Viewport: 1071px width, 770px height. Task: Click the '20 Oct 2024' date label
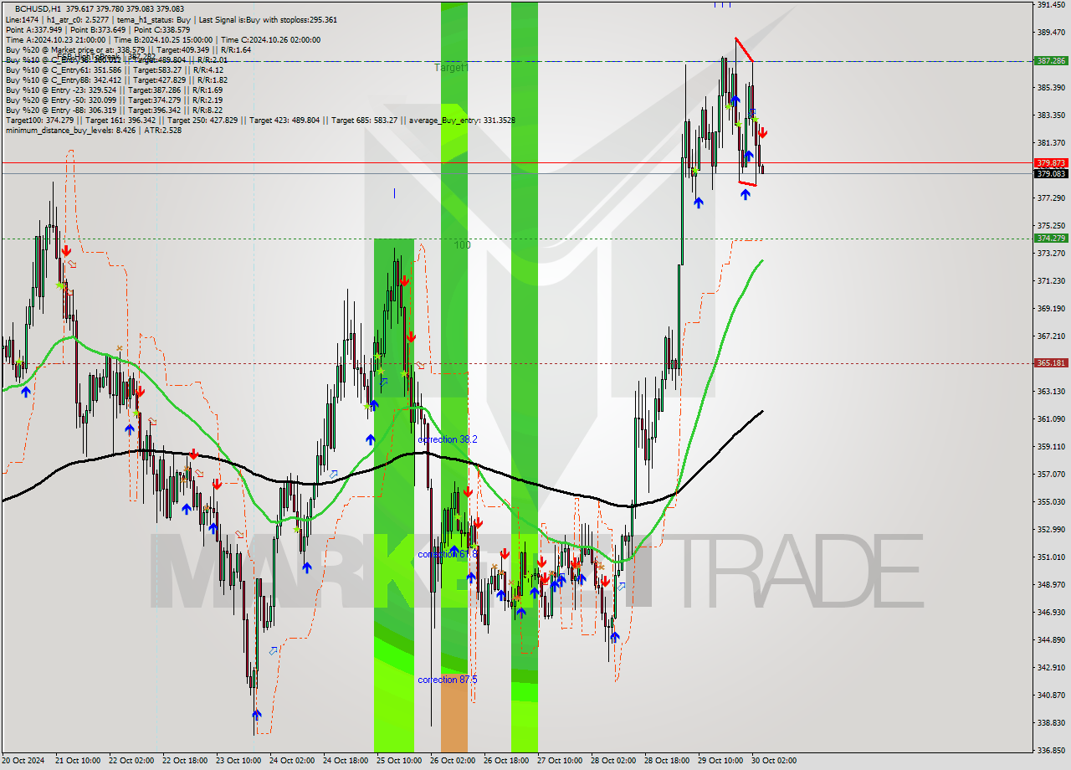[x=24, y=761]
